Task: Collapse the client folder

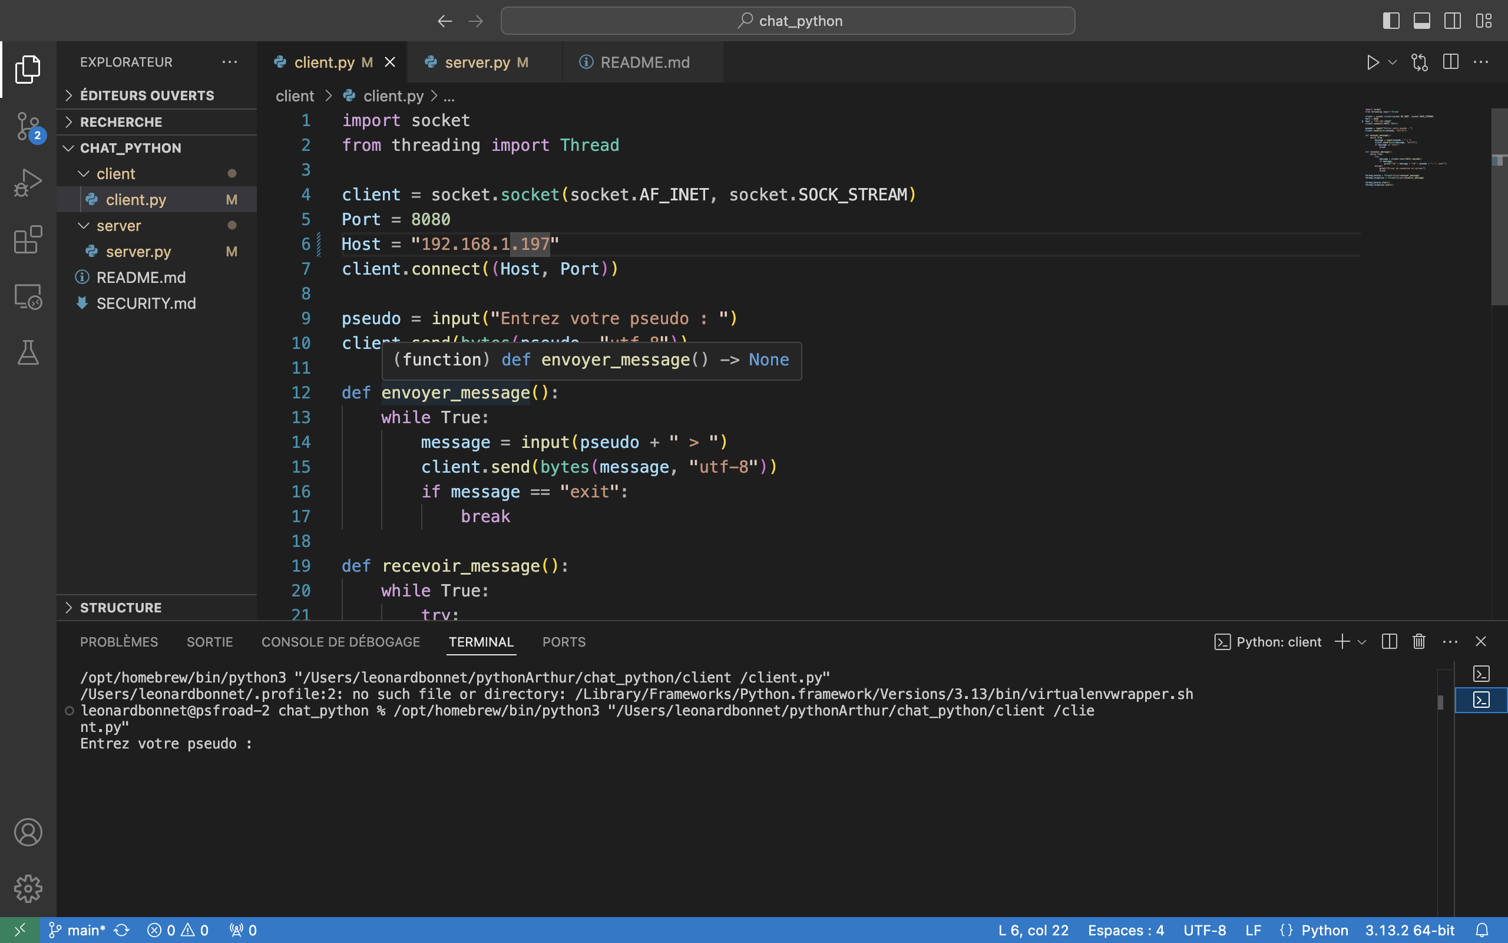Action: point(157,174)
